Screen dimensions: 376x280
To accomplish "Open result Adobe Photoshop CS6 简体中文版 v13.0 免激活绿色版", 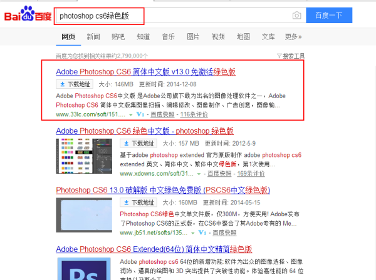I will coord(146,72).
